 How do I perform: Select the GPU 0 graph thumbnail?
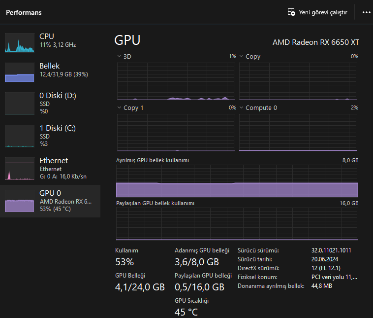click(20, 201)
